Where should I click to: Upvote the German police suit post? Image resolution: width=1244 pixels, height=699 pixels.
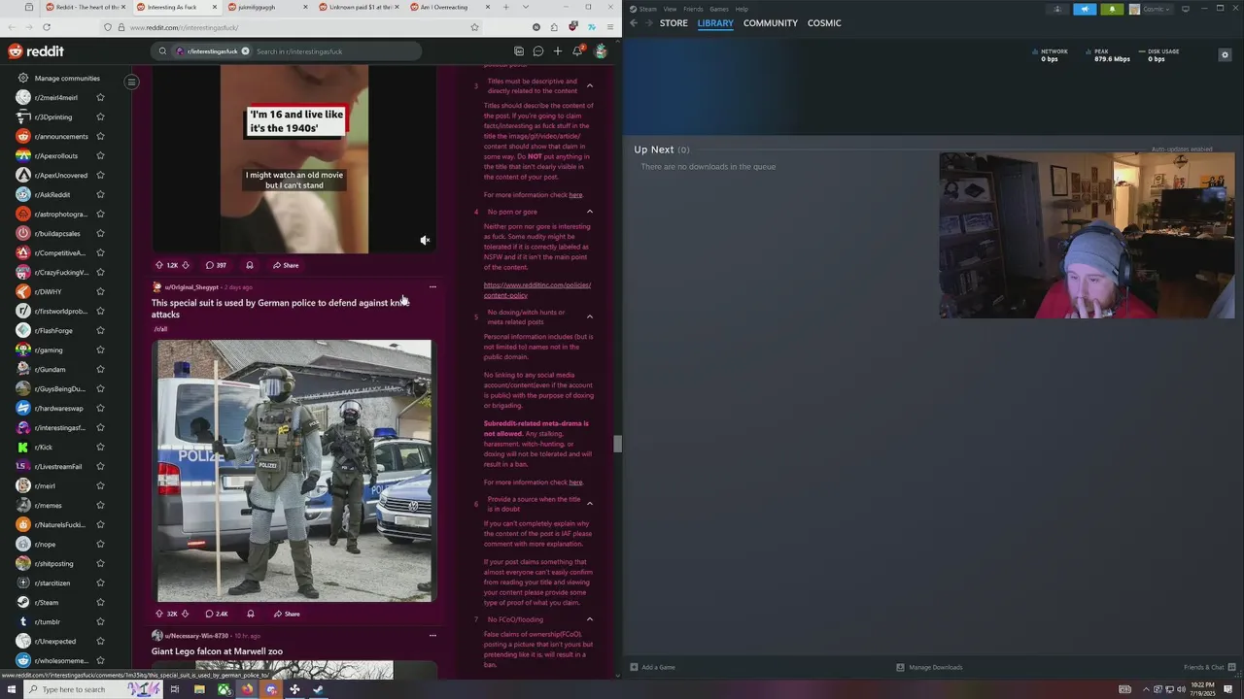pos(159,614)
